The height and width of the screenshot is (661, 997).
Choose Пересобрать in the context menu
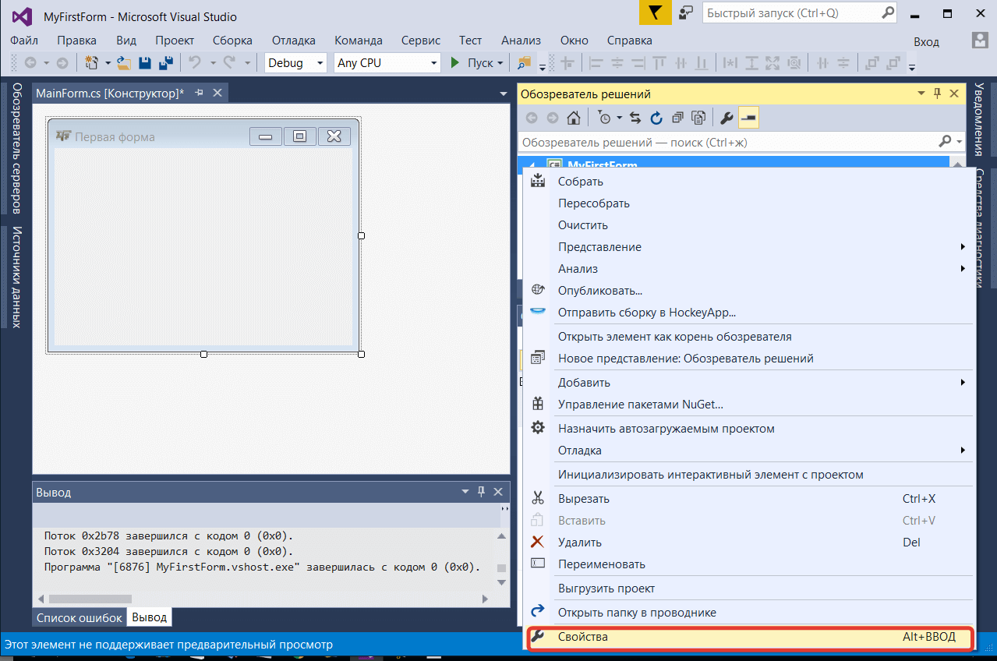pos(748,203)
